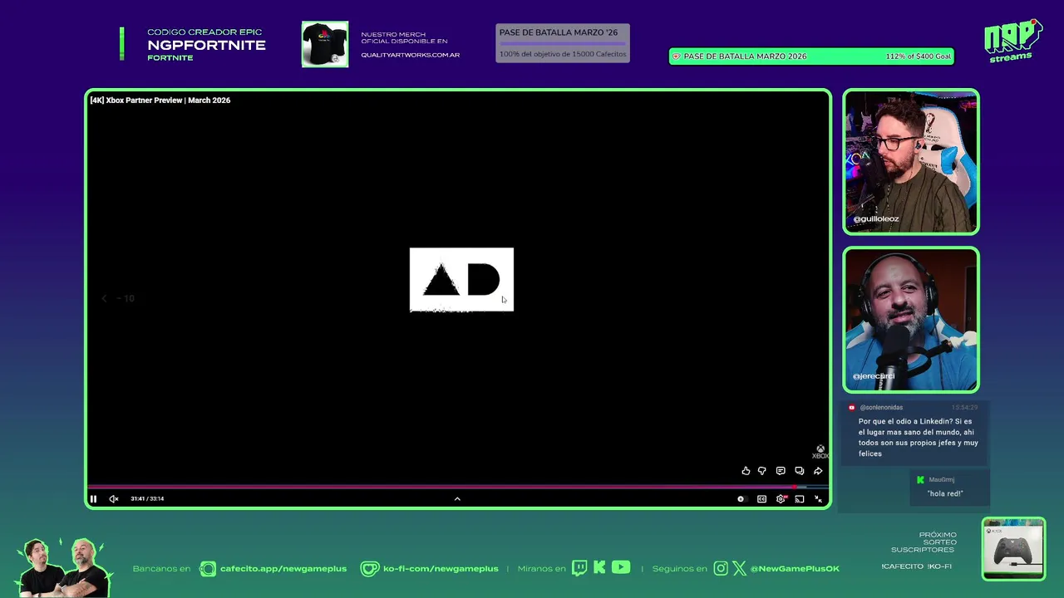This screenshot has height=598, width=1064.
Task: Cast the video using the cast icon
Action: (x=800, y=499)
